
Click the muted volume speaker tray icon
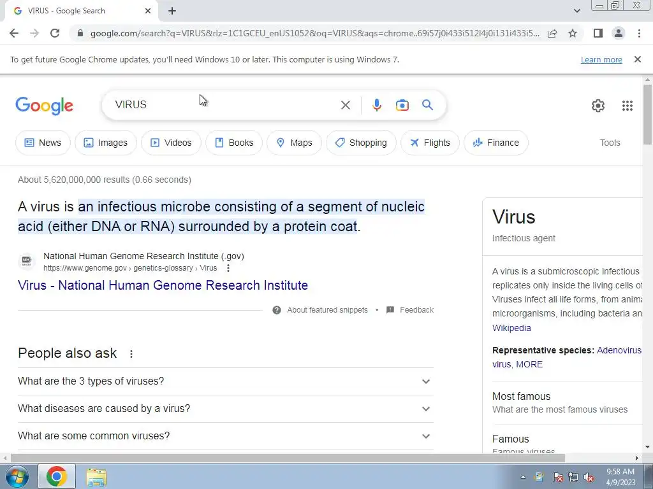pyautogui.click(x=589, y=478)
